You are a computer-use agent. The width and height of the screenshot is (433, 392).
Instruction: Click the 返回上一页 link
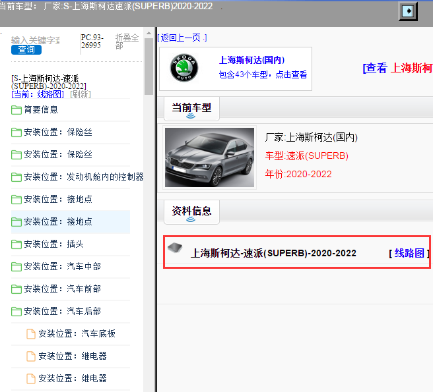pos(182,38)
